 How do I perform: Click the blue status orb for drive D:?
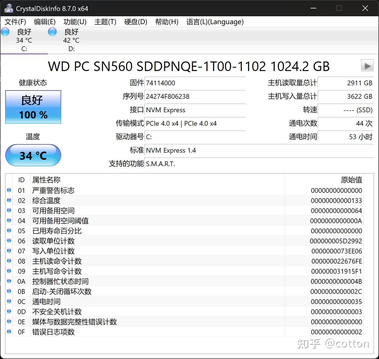52,32
